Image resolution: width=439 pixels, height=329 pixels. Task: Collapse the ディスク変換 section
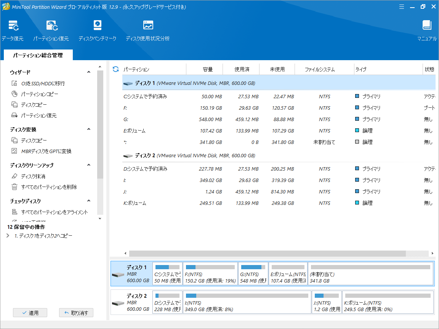pos(89,129)
